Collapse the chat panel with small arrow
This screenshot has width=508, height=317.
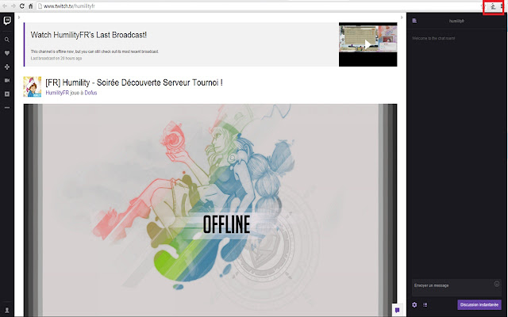[402, 17]
